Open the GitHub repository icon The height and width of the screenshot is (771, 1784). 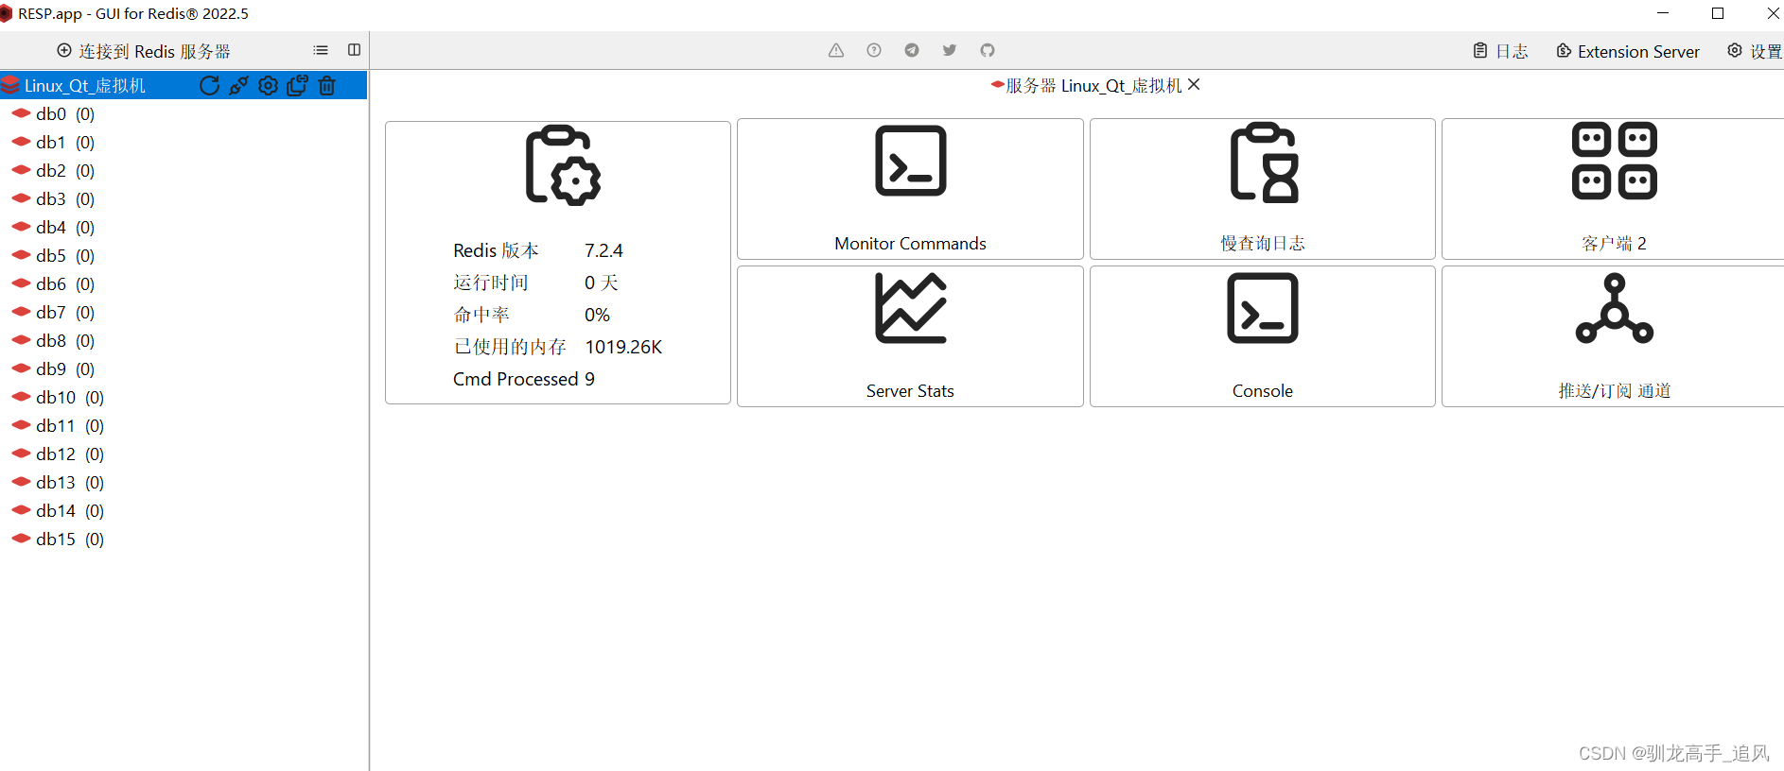click(988, 50)
